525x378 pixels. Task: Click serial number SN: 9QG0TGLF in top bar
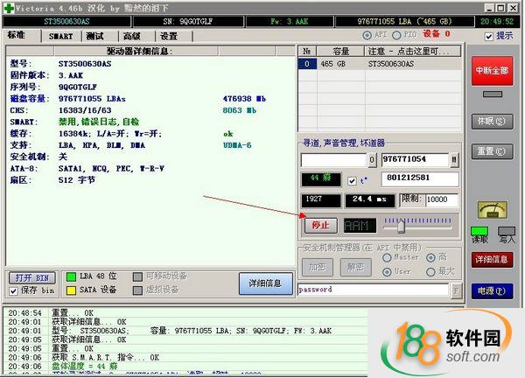tap(188, 21)
